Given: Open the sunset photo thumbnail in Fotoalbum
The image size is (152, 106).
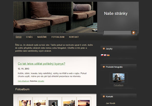Looking at the screenshot, I should tap(84, 103).
